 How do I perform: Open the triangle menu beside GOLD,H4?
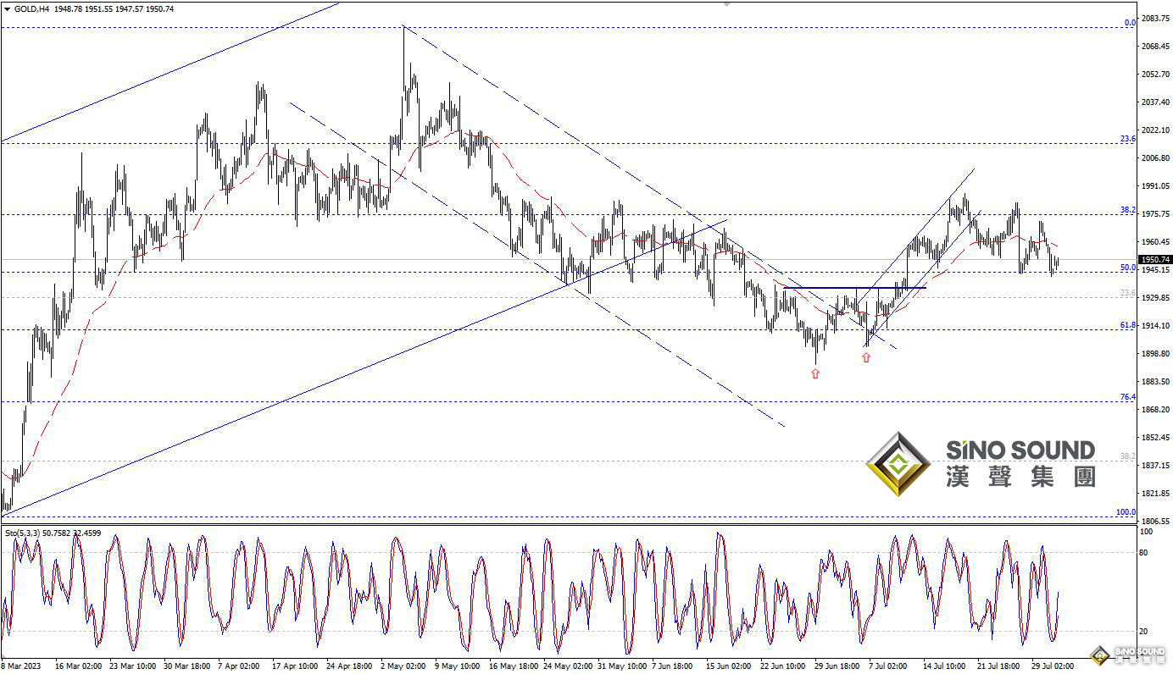(7, 8)
